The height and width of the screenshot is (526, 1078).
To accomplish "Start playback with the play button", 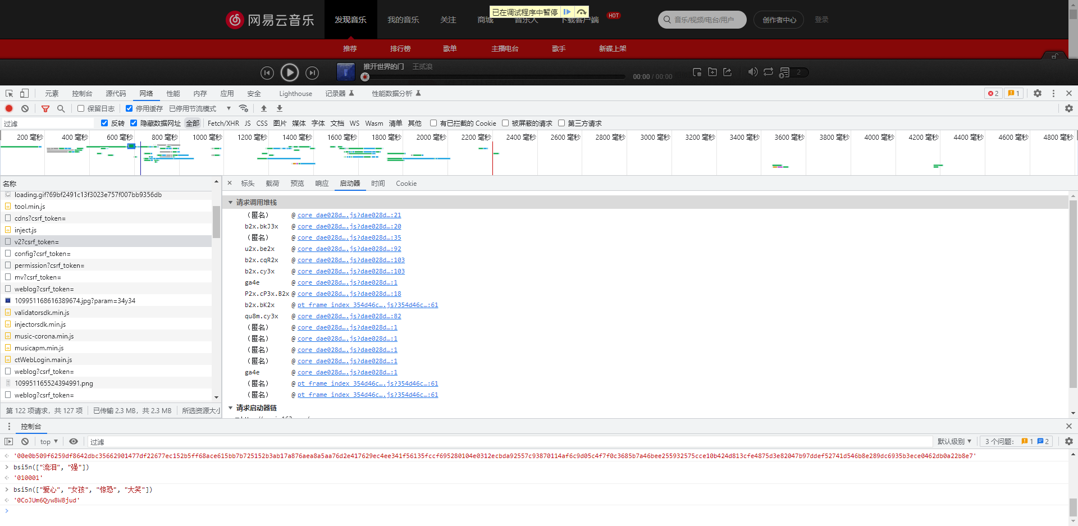I will pos(290,72).
